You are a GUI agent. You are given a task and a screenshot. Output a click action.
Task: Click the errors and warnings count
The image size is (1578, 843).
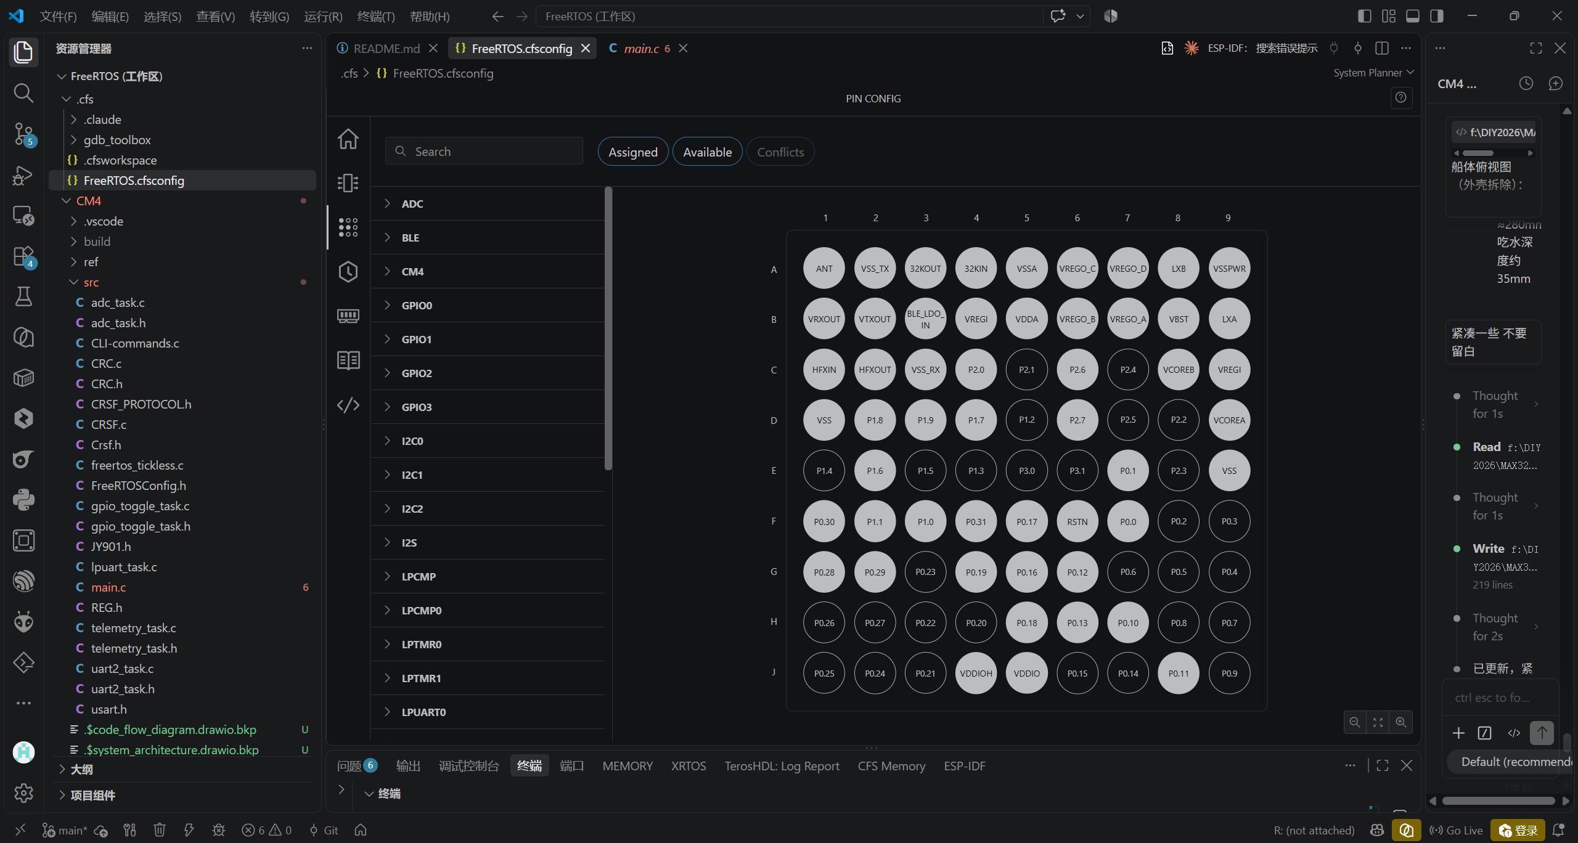click(x=267, y=830)
